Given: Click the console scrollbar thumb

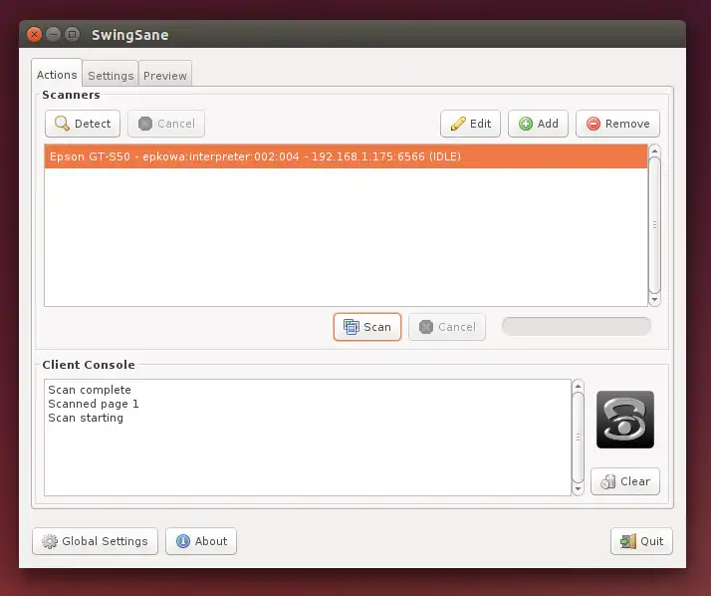Looking at the screenshot, I should (578, 438).
